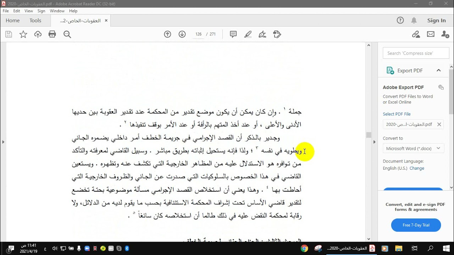The width and height of the screenshot is (454, 255).
Task: Change the document language
Action: (417, 168)
